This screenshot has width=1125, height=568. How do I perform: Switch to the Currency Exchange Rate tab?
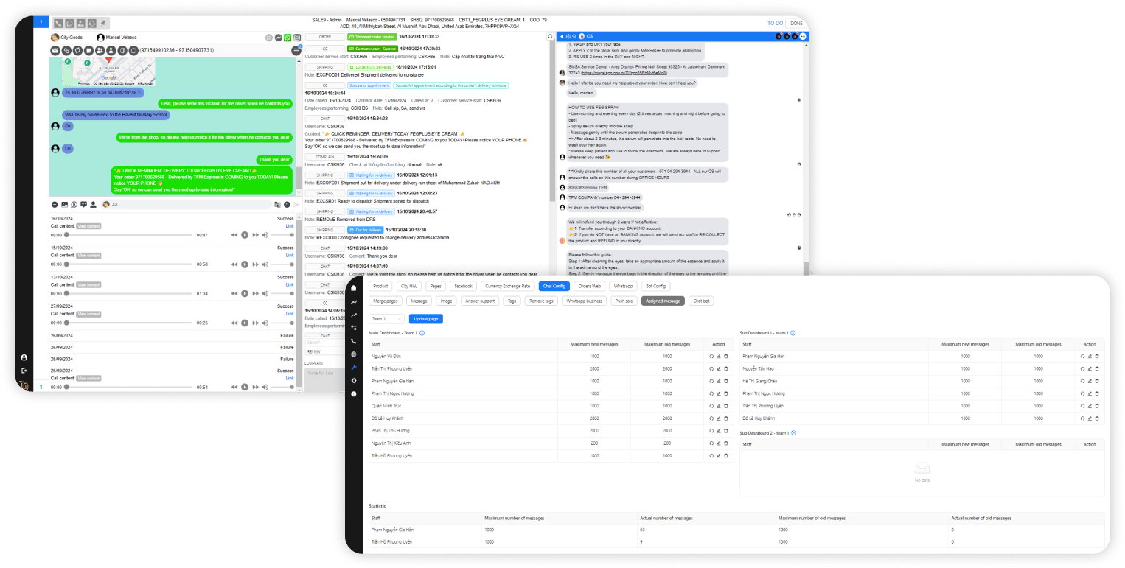click(509, 286)
